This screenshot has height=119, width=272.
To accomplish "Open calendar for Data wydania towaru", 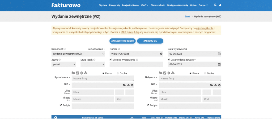I will pos(219,64).
